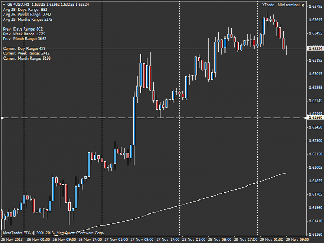The image size is (324, 243).
Task: Select the right handle of the dashed line
Action: pos(306,118)
